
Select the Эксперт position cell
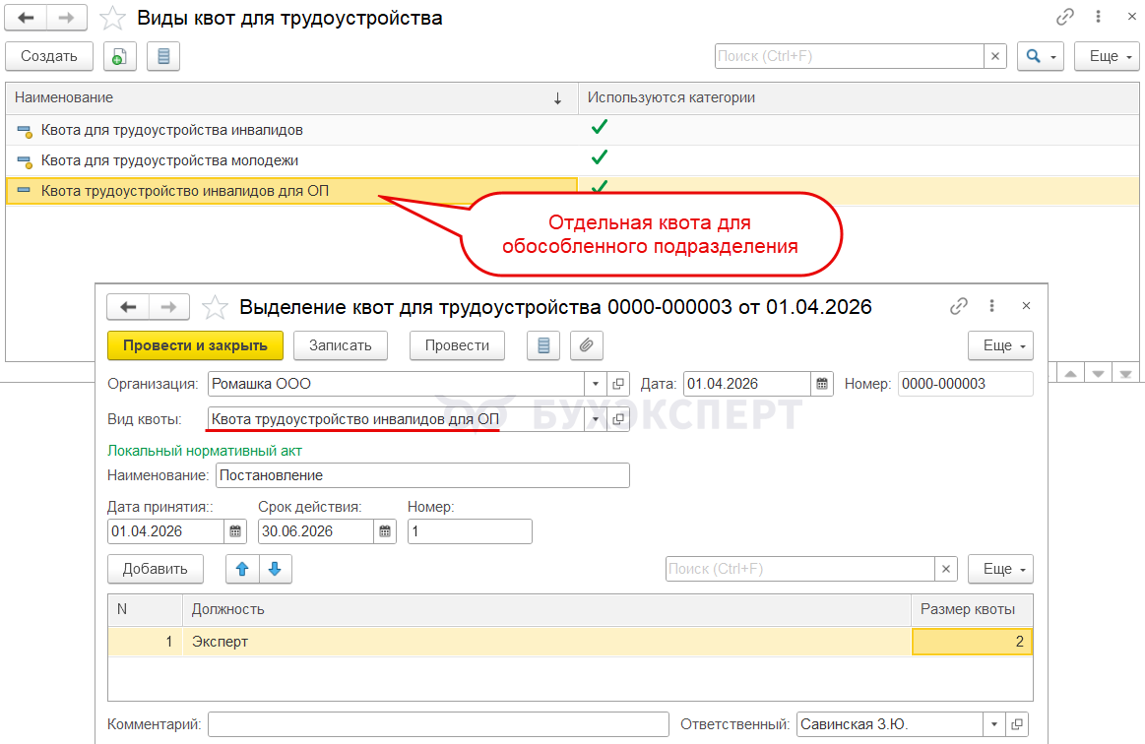pyautogui.click(x=546, y=642)
